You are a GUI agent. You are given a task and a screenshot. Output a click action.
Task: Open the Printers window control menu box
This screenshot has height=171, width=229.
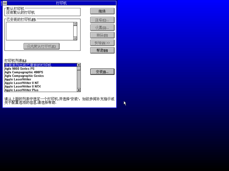coord(5,3)
